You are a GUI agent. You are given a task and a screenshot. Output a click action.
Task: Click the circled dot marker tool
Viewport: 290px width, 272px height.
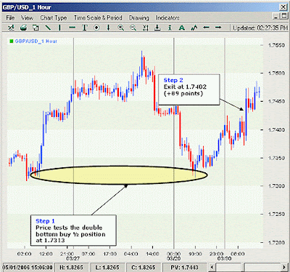[x=96, y=28]
